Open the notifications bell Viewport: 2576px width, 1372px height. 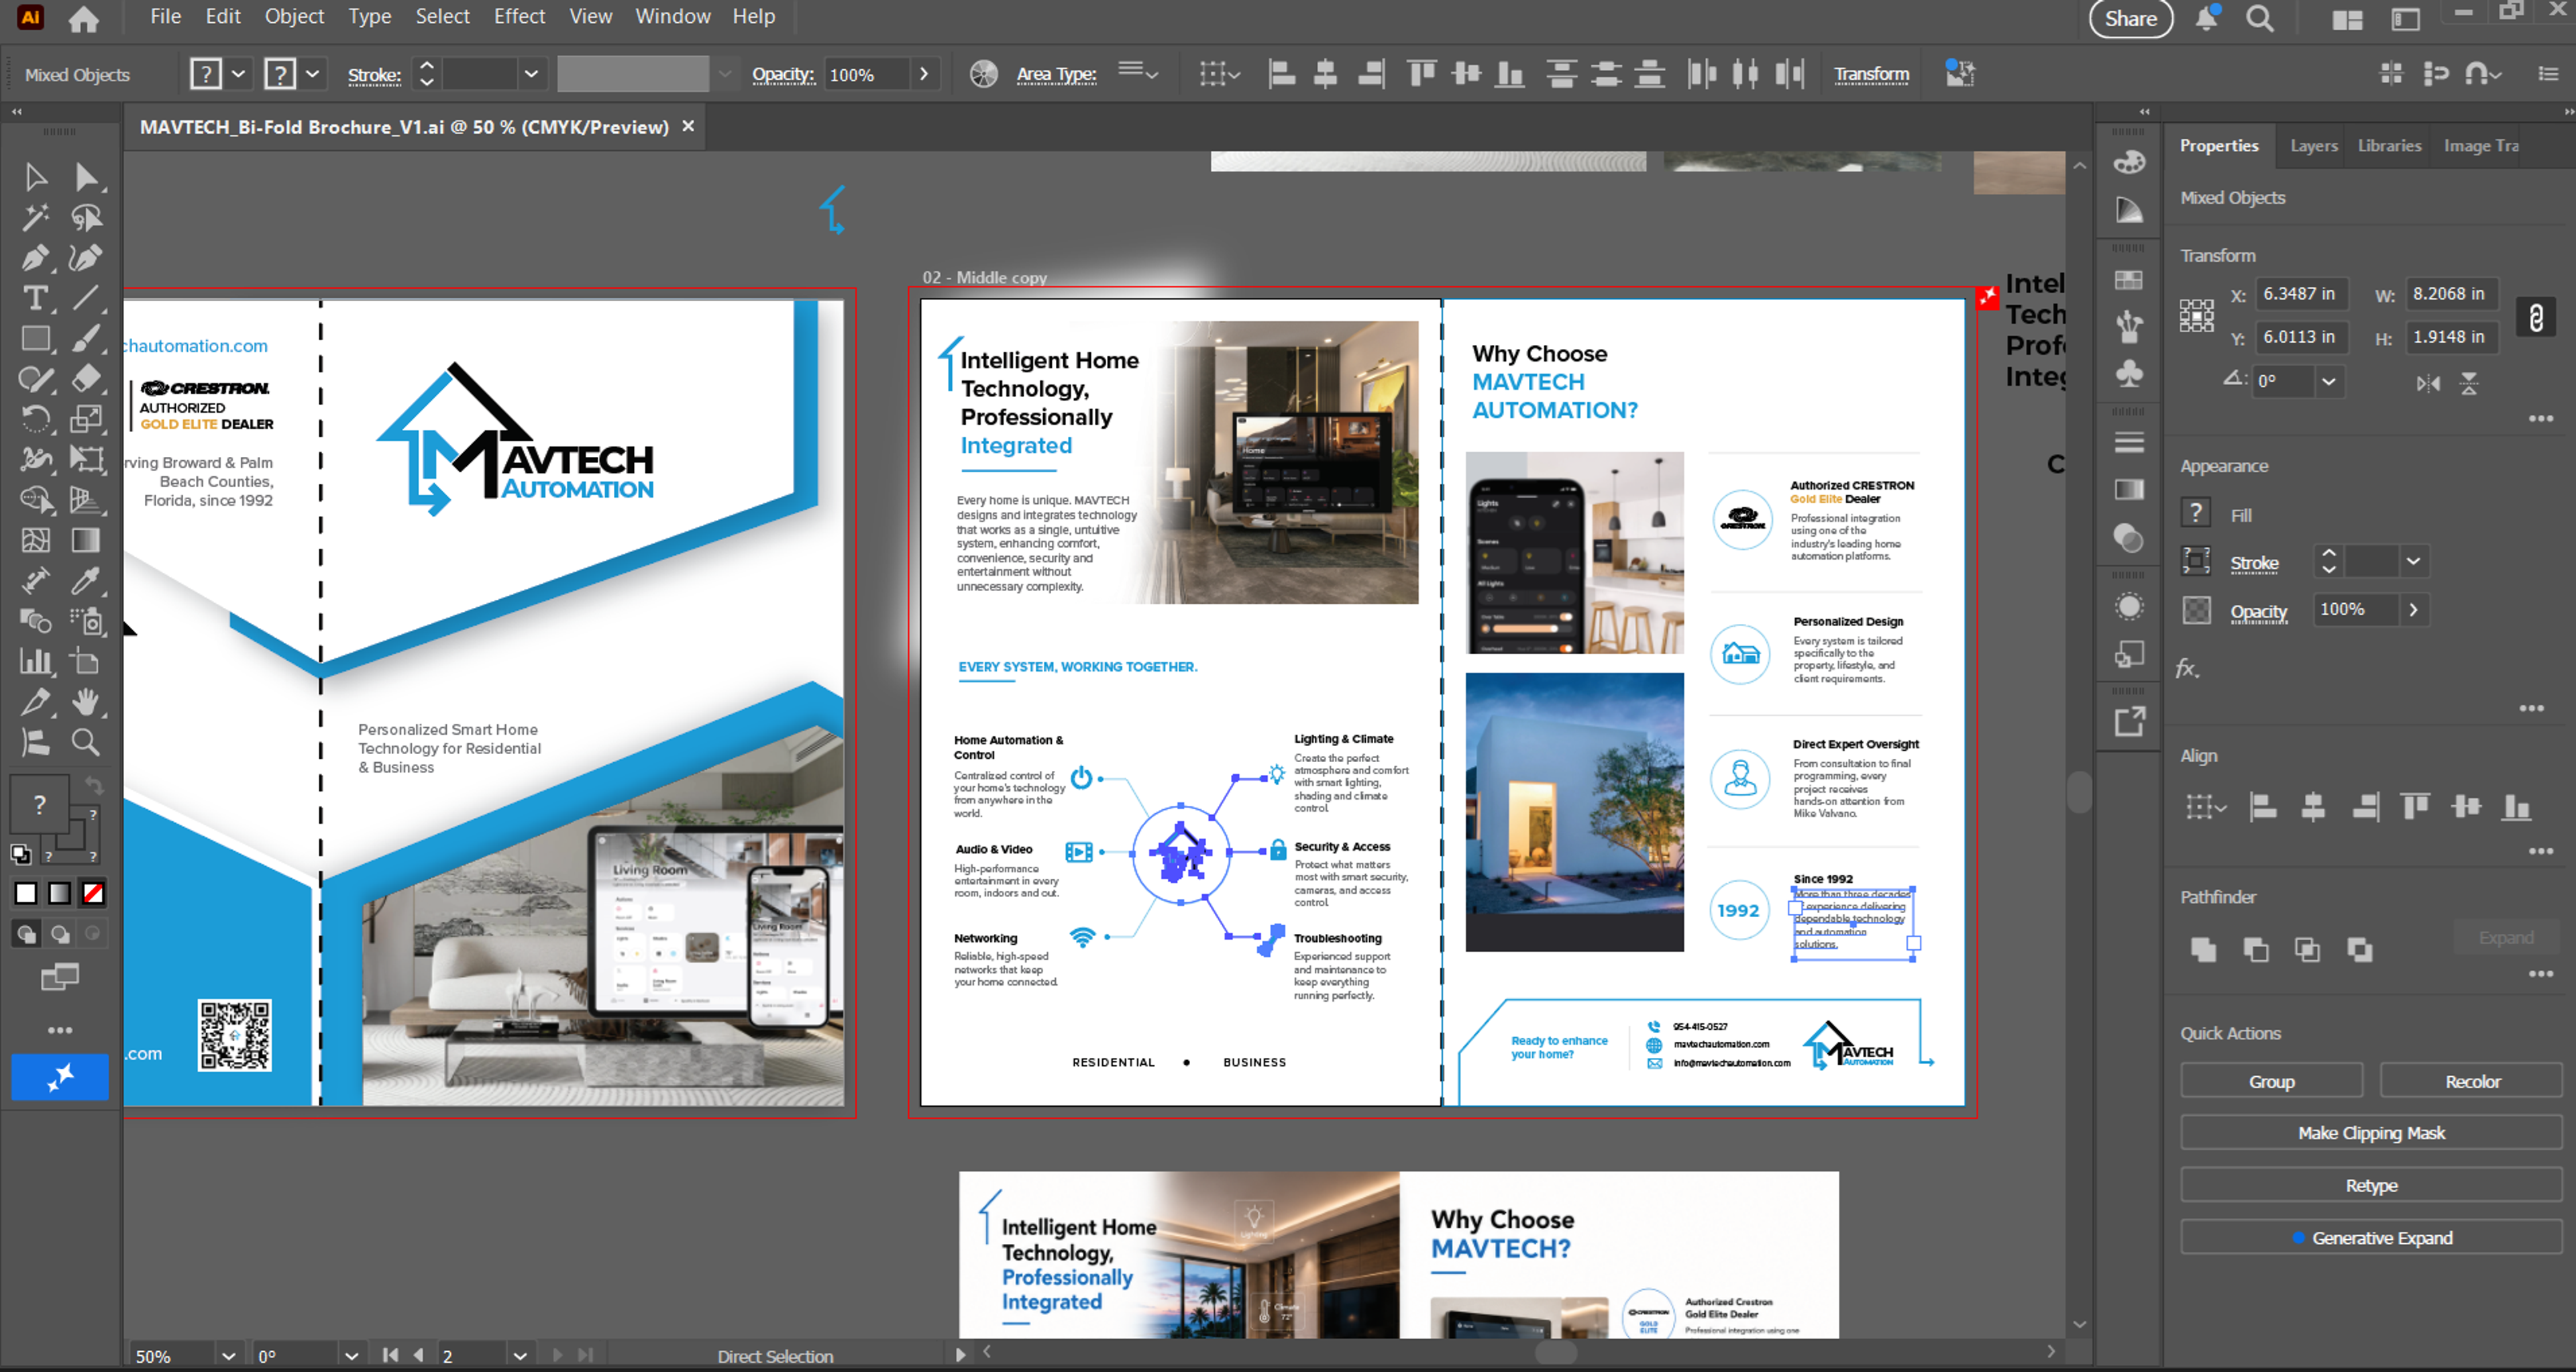point(2206,18)
